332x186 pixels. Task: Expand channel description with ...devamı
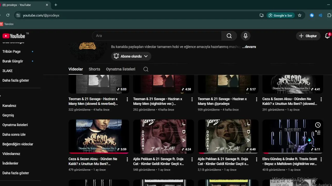click(x=249, y=47)
